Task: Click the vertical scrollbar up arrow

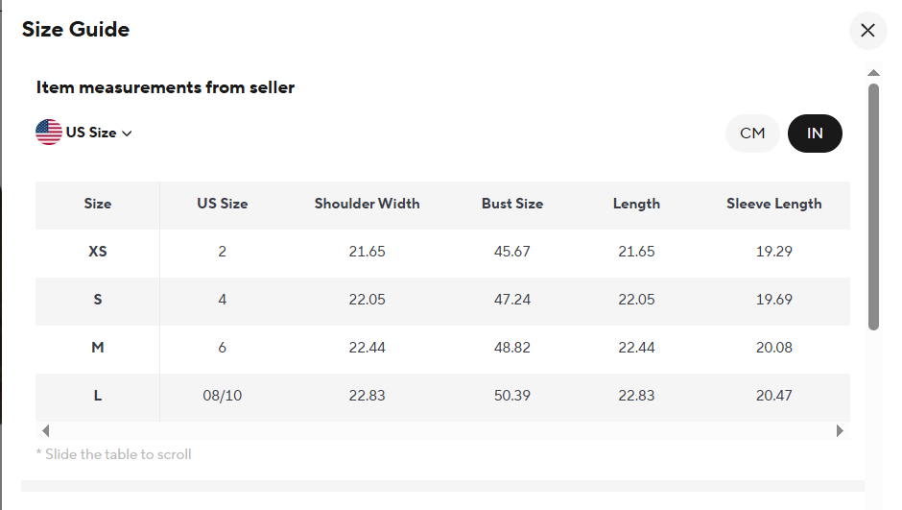Action: (873, 73)
